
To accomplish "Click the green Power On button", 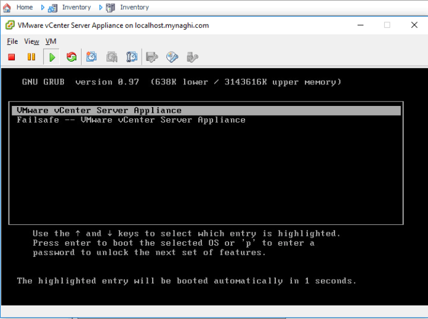I will point(52,57).
